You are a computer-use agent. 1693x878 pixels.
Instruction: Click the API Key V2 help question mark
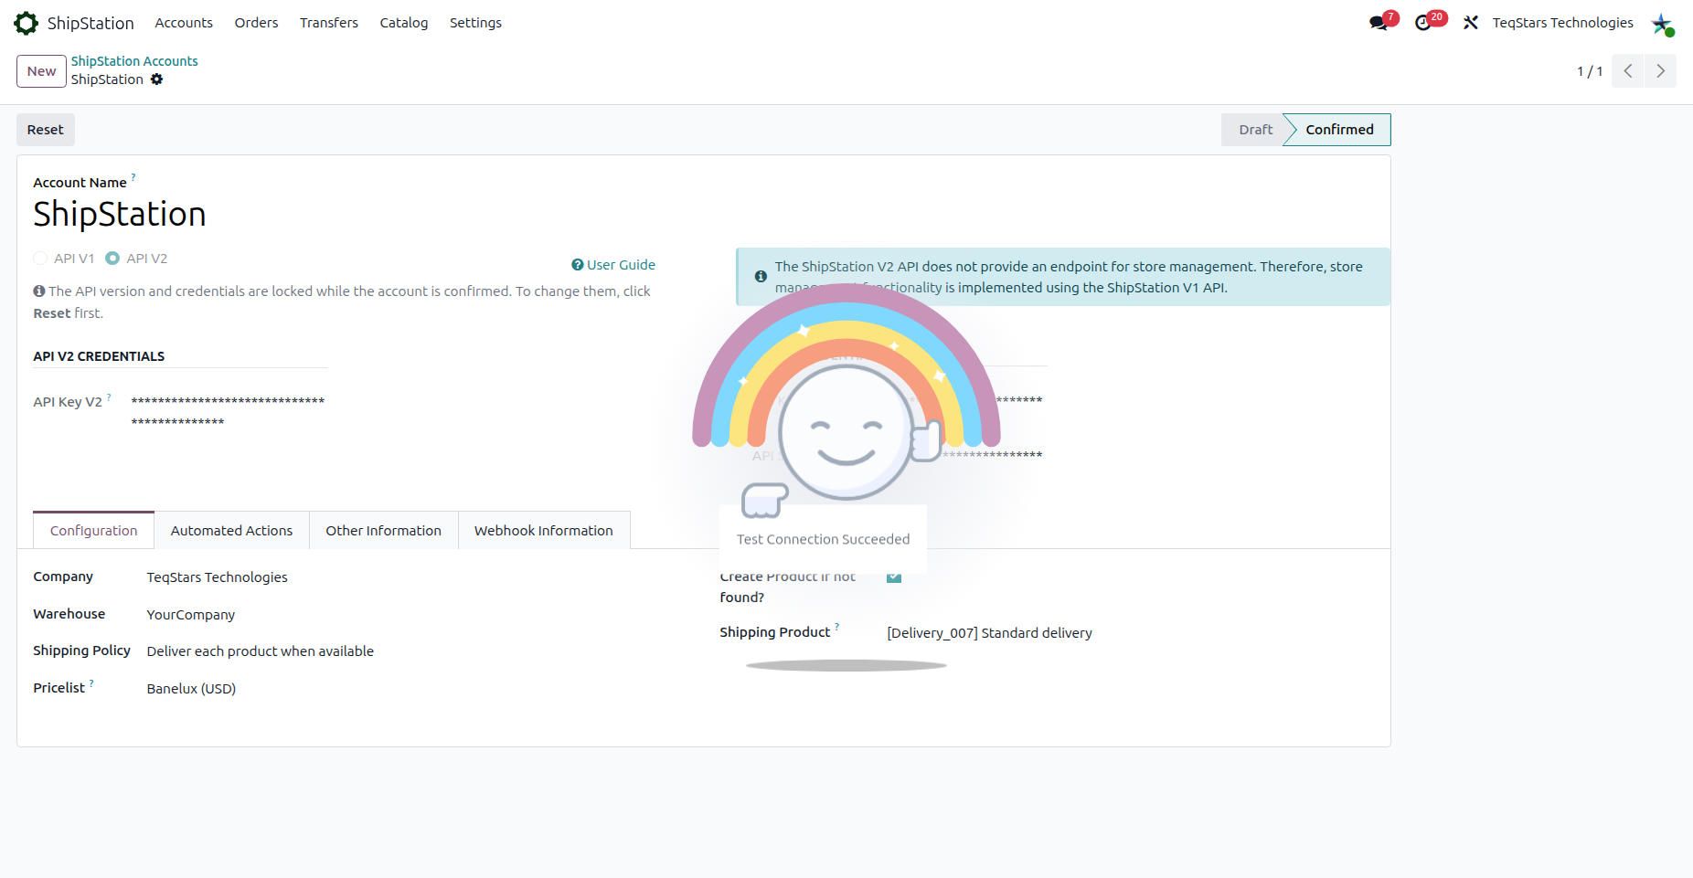point(109,397)
